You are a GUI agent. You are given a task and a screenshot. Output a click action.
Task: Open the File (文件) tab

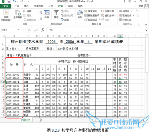(6, 6)
